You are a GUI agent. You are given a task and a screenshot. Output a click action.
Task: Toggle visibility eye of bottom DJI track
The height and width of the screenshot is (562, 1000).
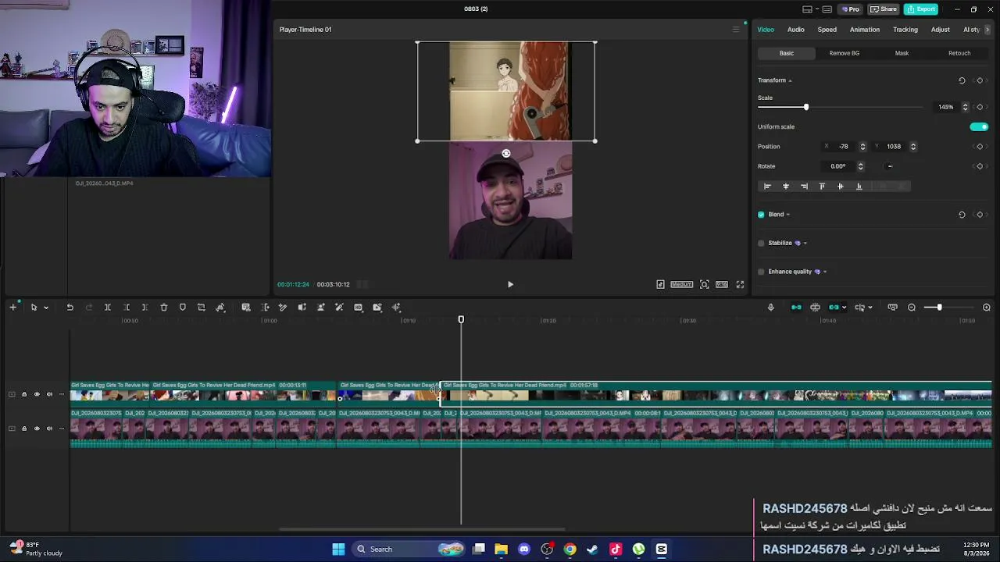pos(37,429)
